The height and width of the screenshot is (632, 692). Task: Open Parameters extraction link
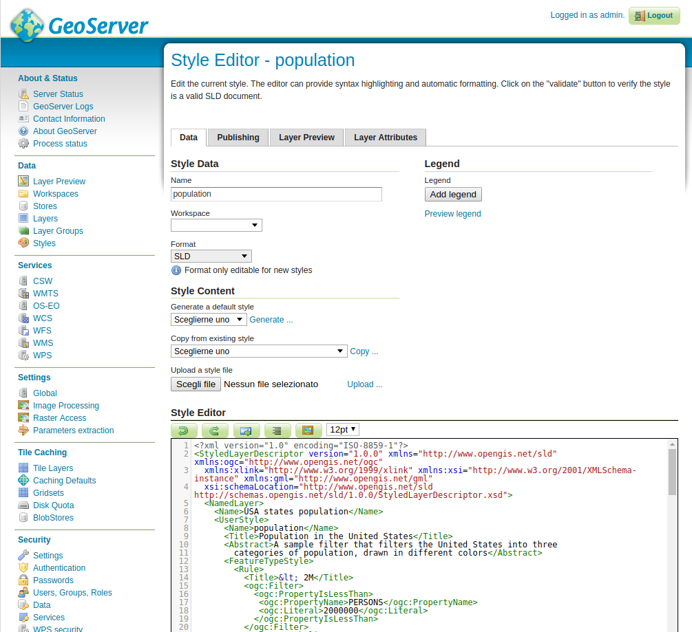(x=73, y=430)
